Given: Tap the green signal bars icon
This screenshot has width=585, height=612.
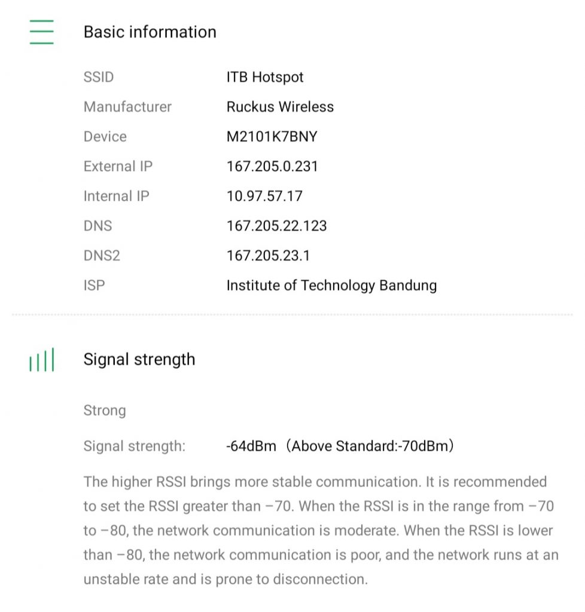Looking at the screenshot, I should (41, 360).
